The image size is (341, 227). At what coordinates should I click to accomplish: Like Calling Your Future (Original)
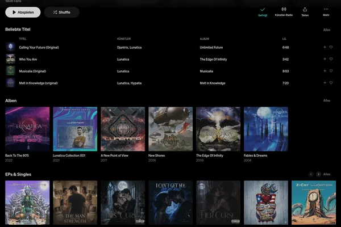(x=331, y=47)
